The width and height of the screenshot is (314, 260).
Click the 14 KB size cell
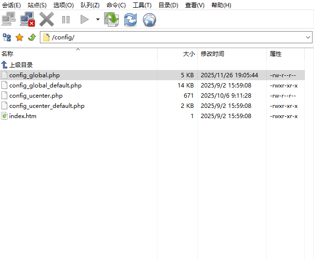pyautogui.click(x=186, y=86)
